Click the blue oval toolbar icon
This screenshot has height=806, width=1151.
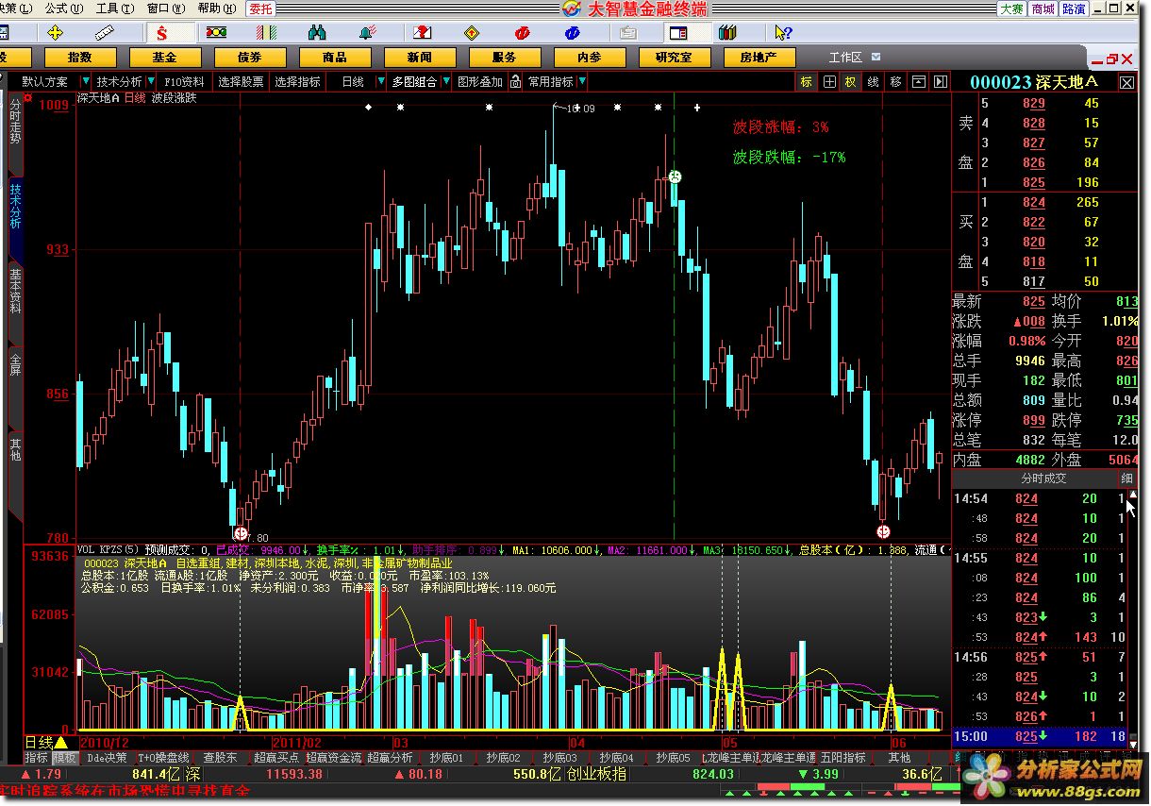[x=573, y=33]
